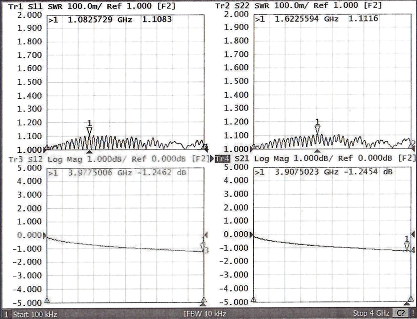Image resolution: width=417 pixels, height=319 pixels.
Task: Click IFBW 10 kHz in the status bar
Action: point(204,314)
